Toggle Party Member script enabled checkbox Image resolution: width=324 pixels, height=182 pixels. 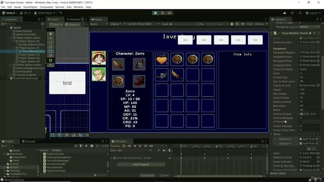(x=279, y=33)
